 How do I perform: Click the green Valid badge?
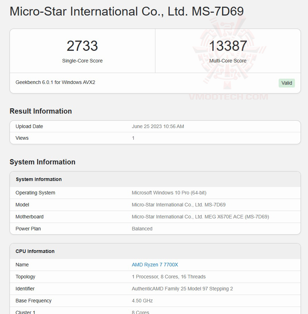[x=286, y=83]
